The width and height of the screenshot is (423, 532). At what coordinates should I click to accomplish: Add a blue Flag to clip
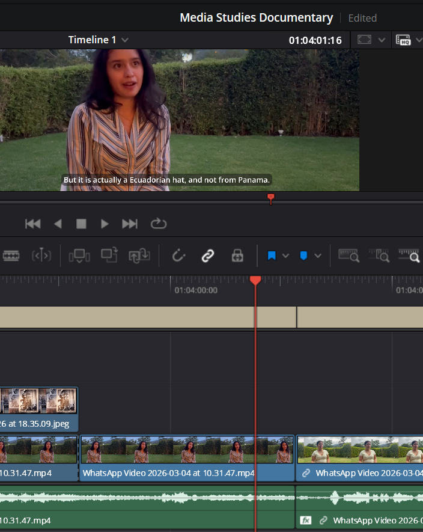click(272, 255)
